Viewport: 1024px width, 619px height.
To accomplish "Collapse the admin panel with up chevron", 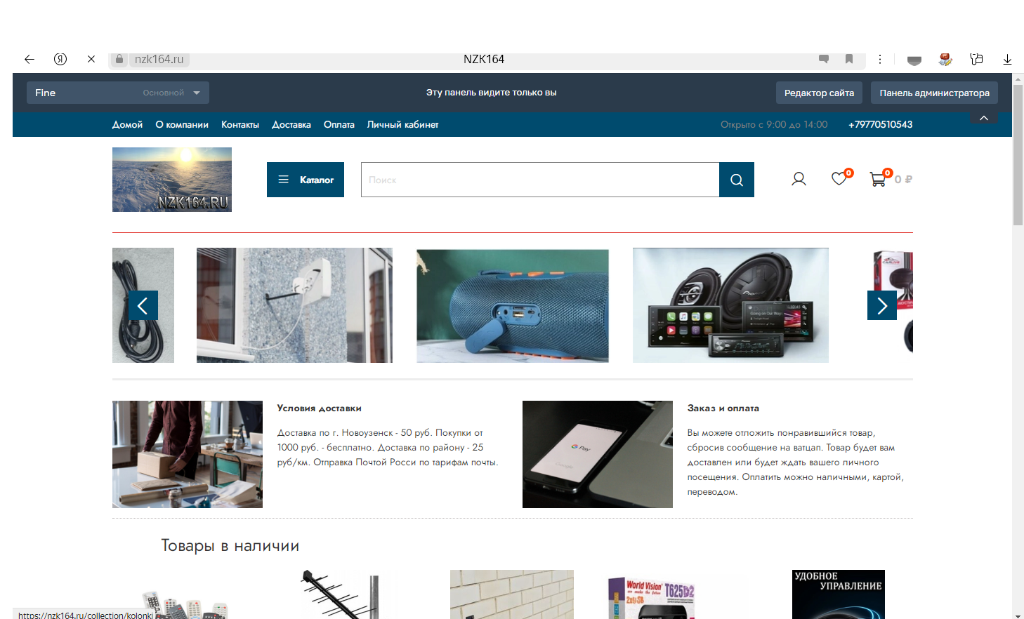I will [x=984, y=118].
